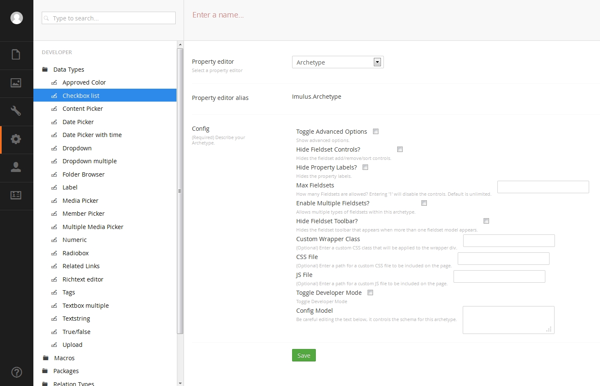600x386 pixels.
Task: Open the Users section icon
Action: (x=16, y=167)
